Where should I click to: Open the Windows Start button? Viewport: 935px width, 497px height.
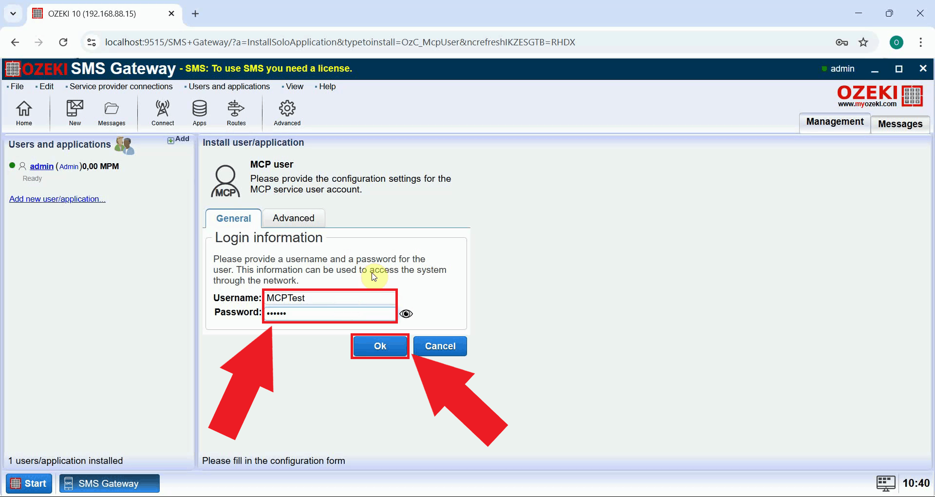pos(28,483)
